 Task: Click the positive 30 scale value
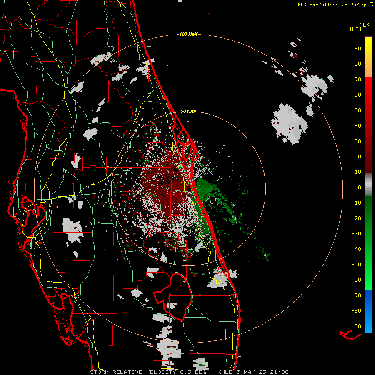click(358, 141)
